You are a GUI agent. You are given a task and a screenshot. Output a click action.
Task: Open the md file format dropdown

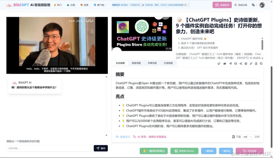point(247,137)
